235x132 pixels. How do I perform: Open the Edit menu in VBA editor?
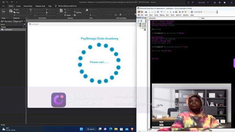[146, 15]
